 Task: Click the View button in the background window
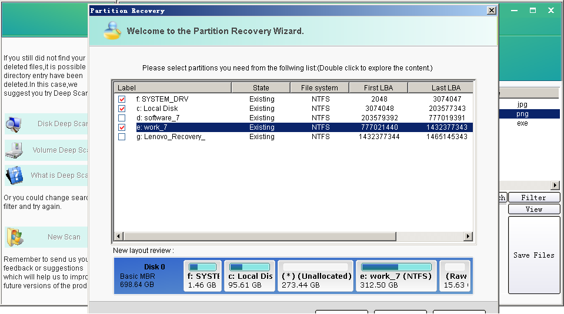(534, 209)
